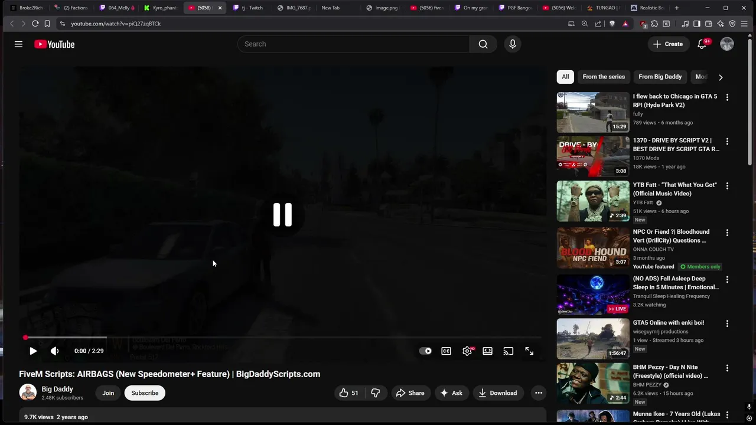Cast the video to a TV
Screen dimensions: 756x425
click(509, 351)
